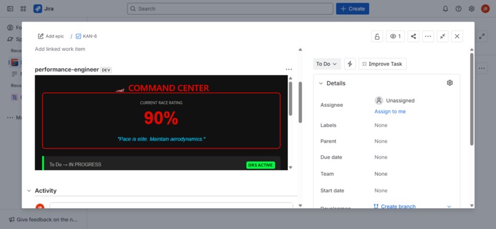Click the Labels None value

tap(381, 125)
